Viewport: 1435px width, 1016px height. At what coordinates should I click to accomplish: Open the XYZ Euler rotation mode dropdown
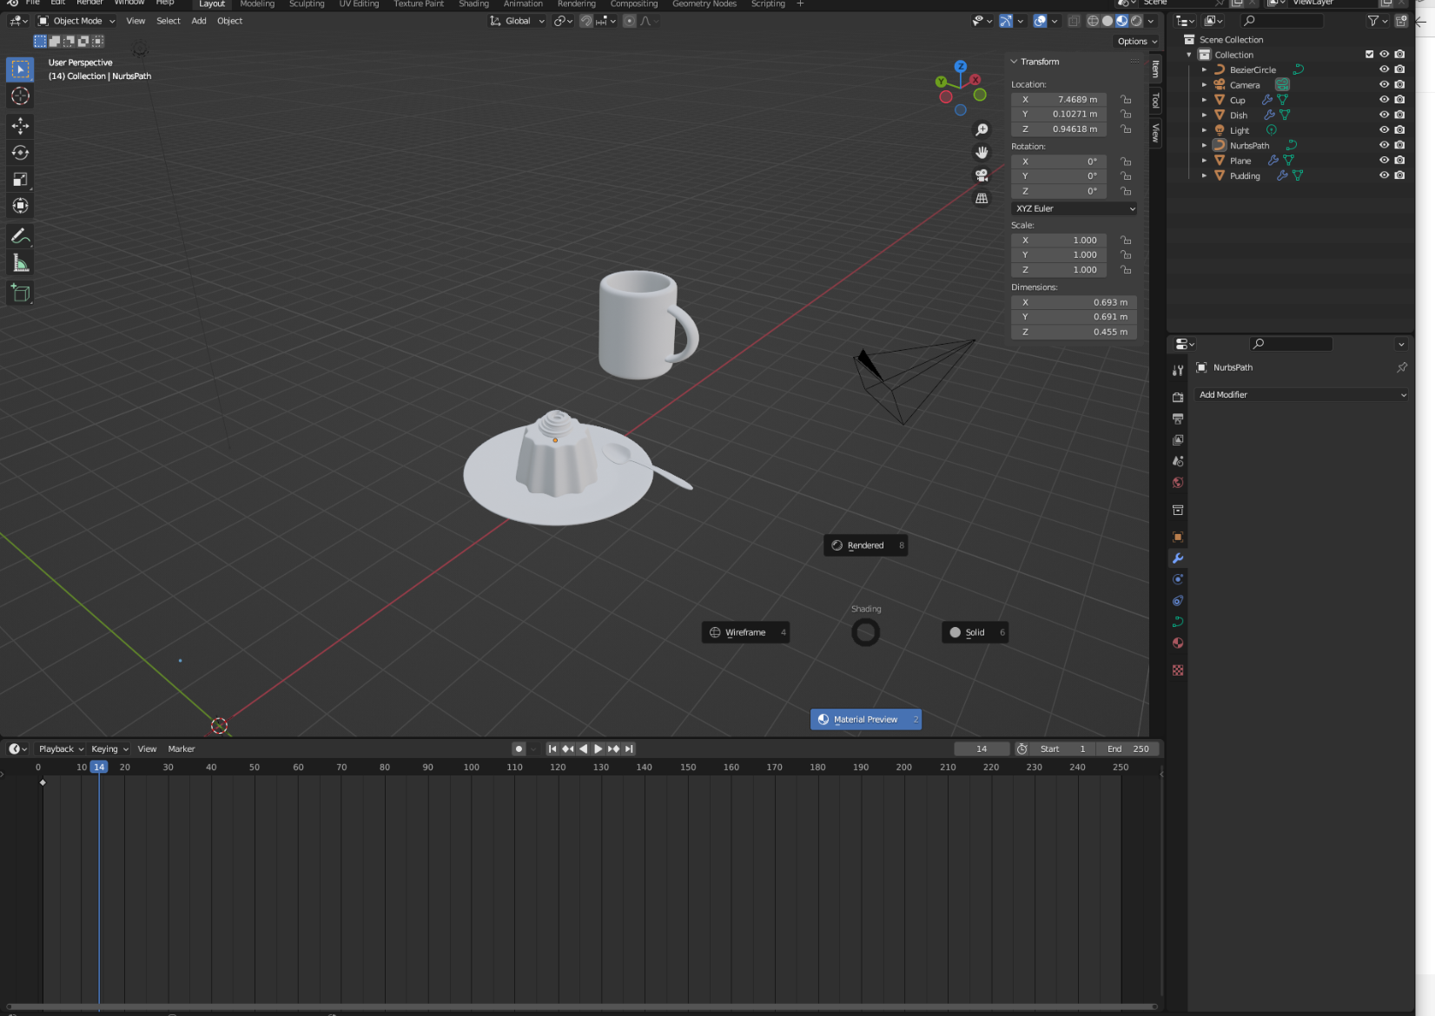click(1075, 208)
